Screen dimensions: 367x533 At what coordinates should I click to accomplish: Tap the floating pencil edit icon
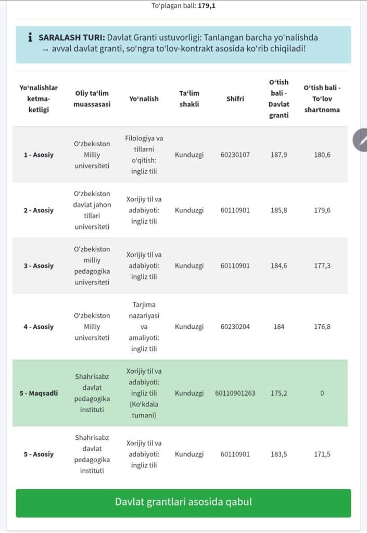coord(361,140)
